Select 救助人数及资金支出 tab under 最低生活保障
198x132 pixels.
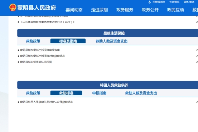tap(111, 41)
